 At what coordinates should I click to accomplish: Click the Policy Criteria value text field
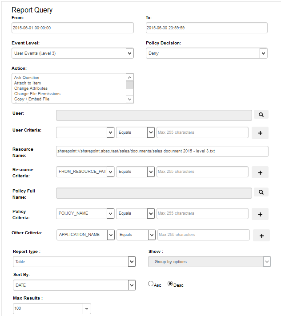tap(202, 213)
